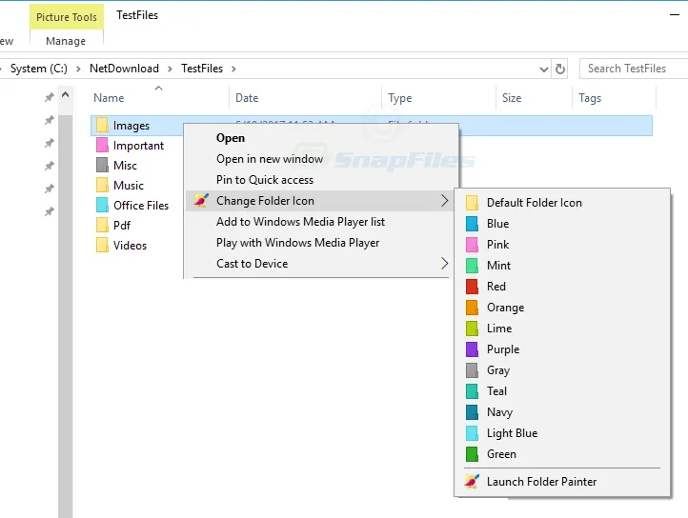Expand the Cast to Device submenu arrow

point(444,263)
